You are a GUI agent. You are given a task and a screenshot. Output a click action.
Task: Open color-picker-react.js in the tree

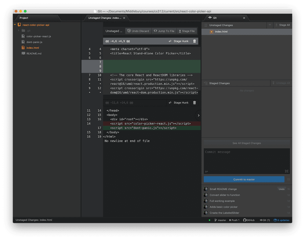tap(39, 36)
